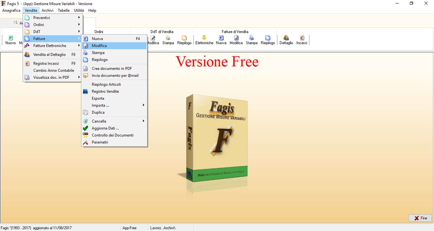Expand the Preventivi submenu

[52, 18]
